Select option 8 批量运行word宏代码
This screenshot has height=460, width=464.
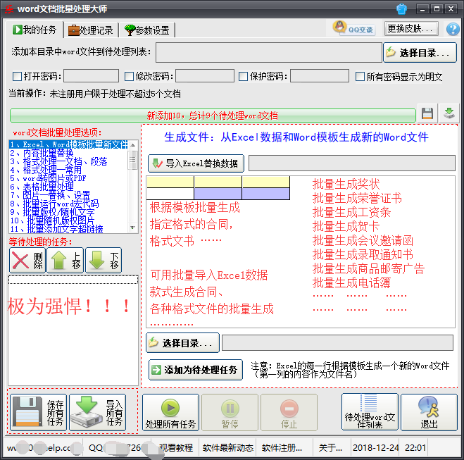[x=68, y=204]
